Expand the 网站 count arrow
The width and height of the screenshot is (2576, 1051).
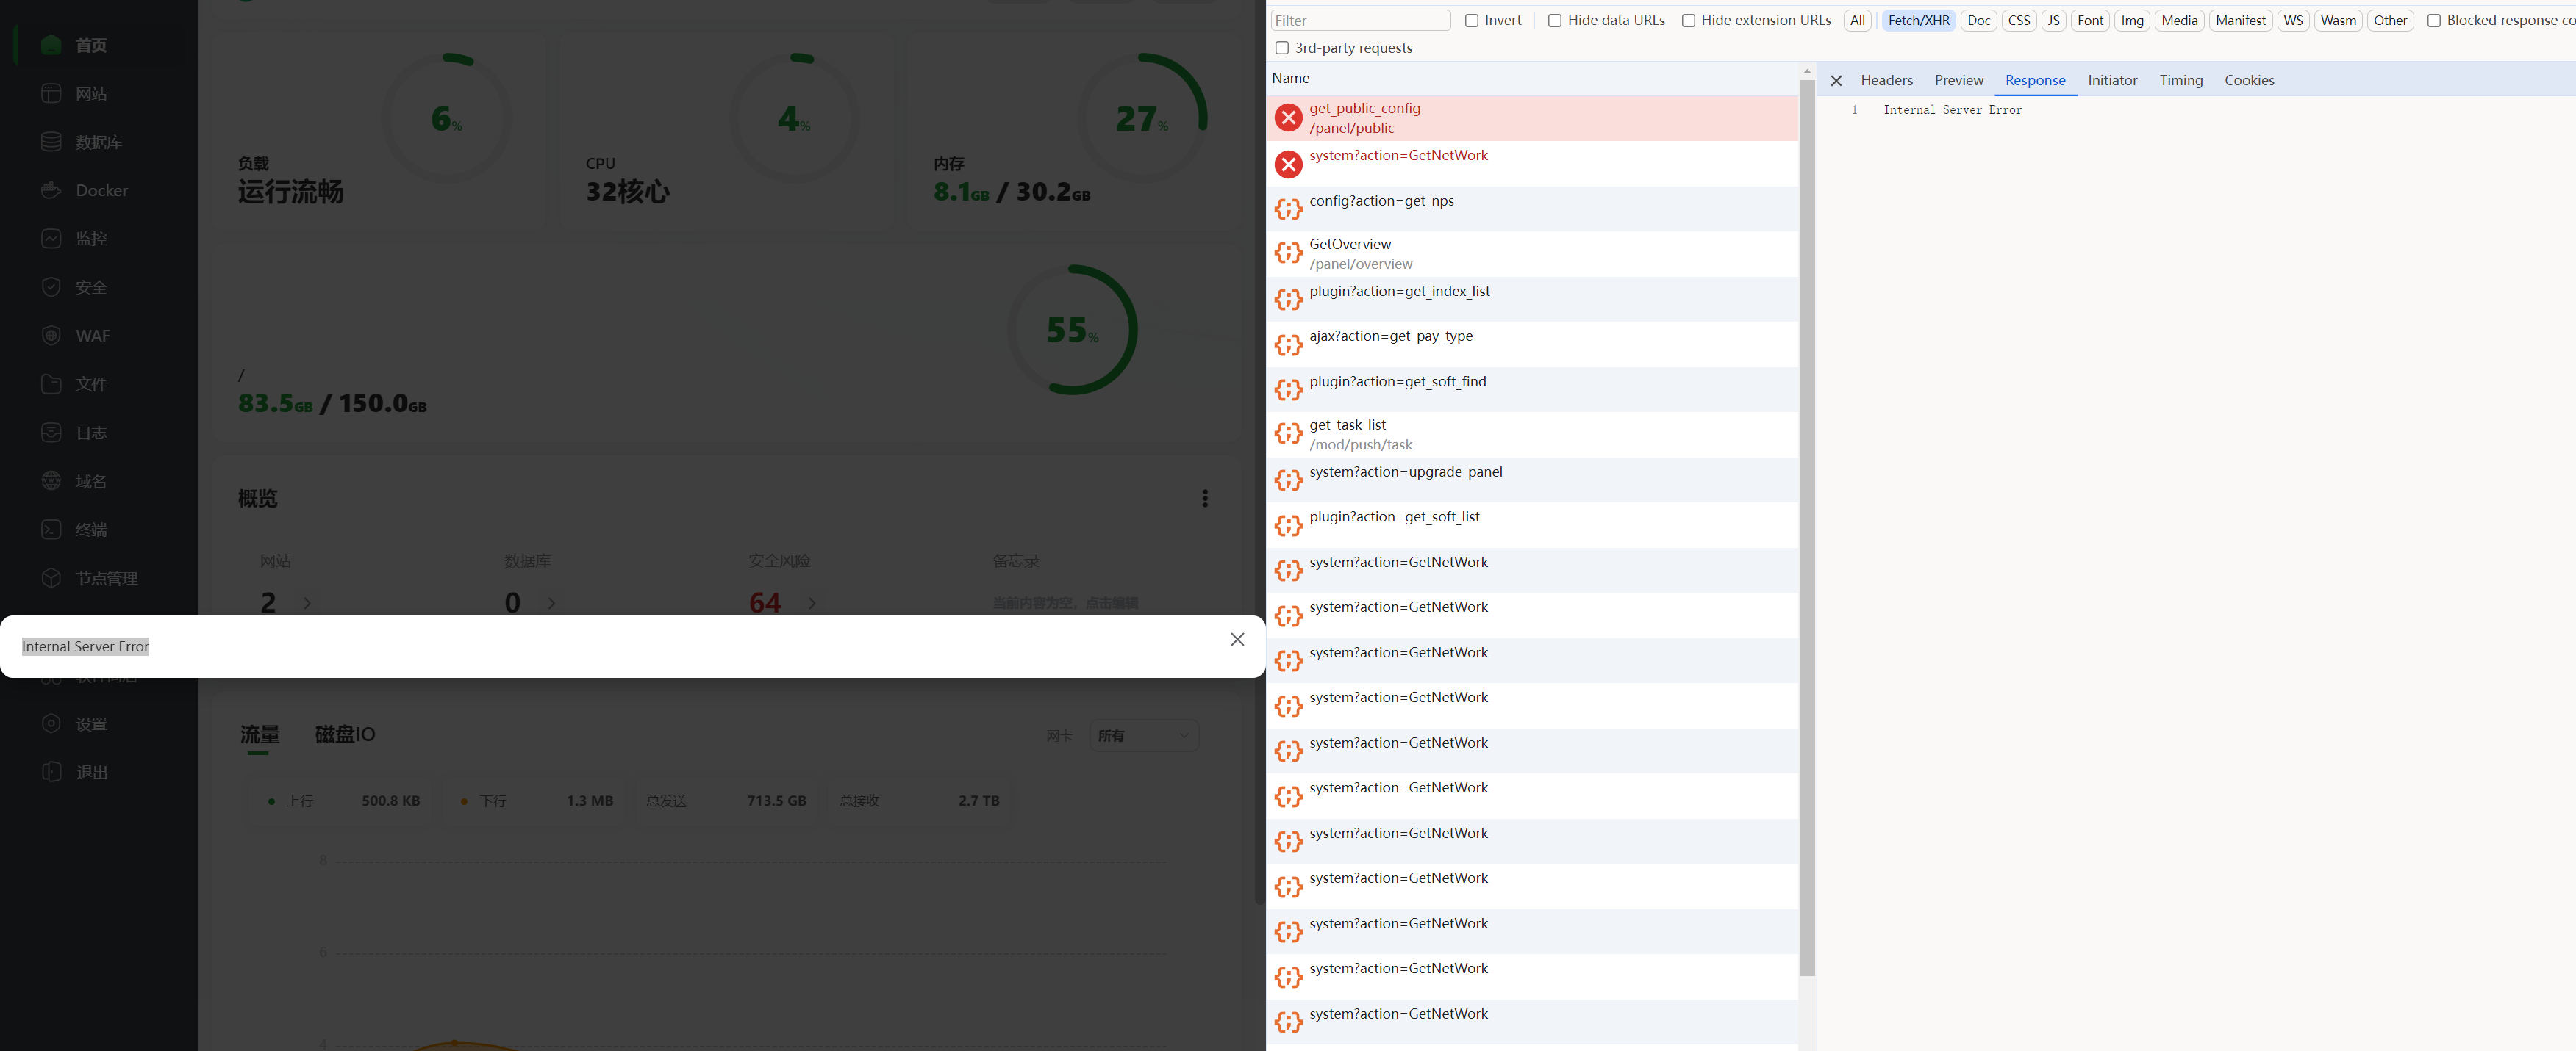point(307,604)
